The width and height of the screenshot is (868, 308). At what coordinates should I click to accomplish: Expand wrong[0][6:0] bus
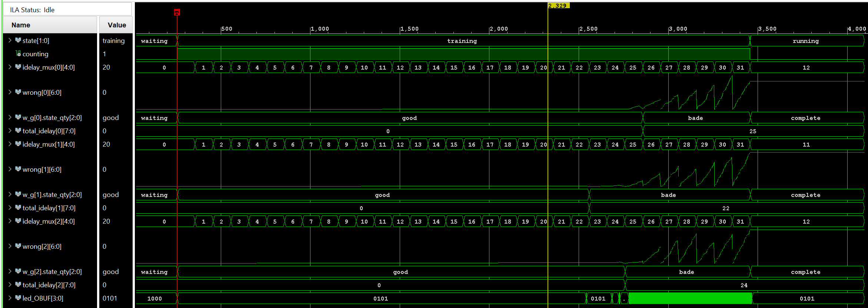(x=10, y=92)
